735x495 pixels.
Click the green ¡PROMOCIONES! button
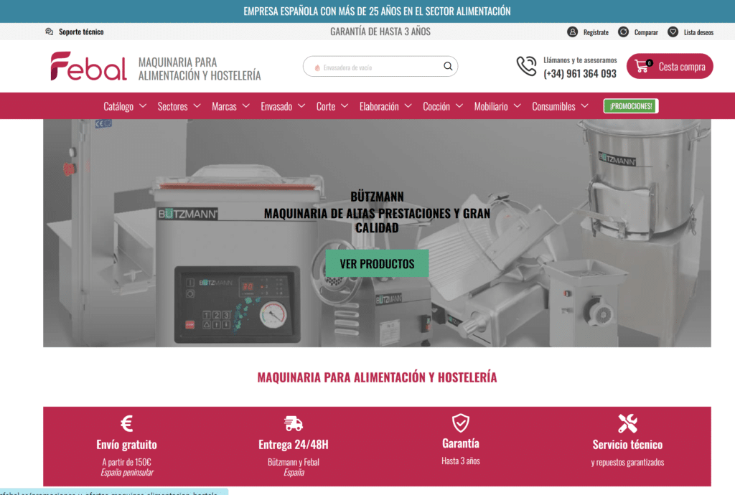pos(631,106)
